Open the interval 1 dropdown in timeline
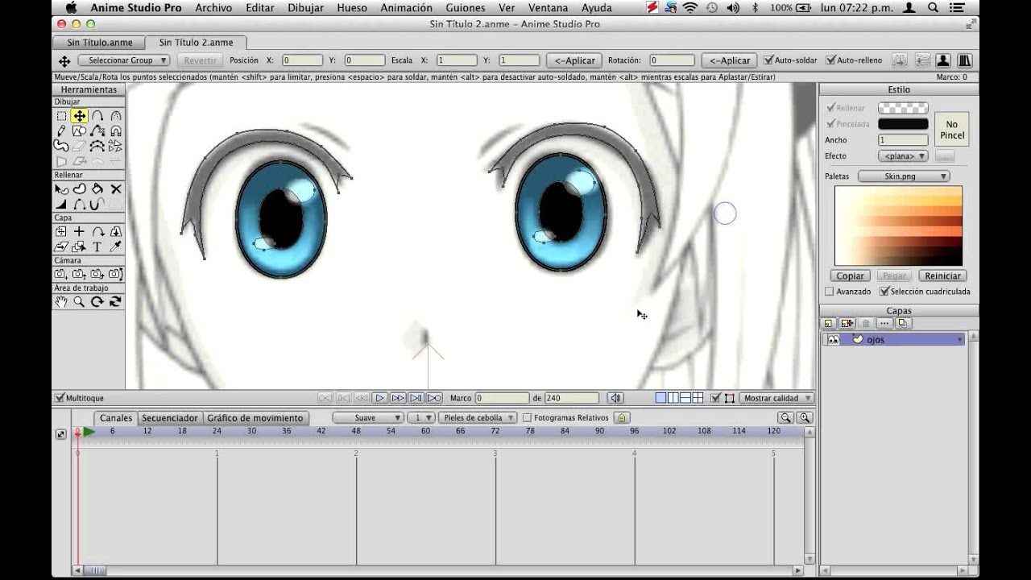 420,418
